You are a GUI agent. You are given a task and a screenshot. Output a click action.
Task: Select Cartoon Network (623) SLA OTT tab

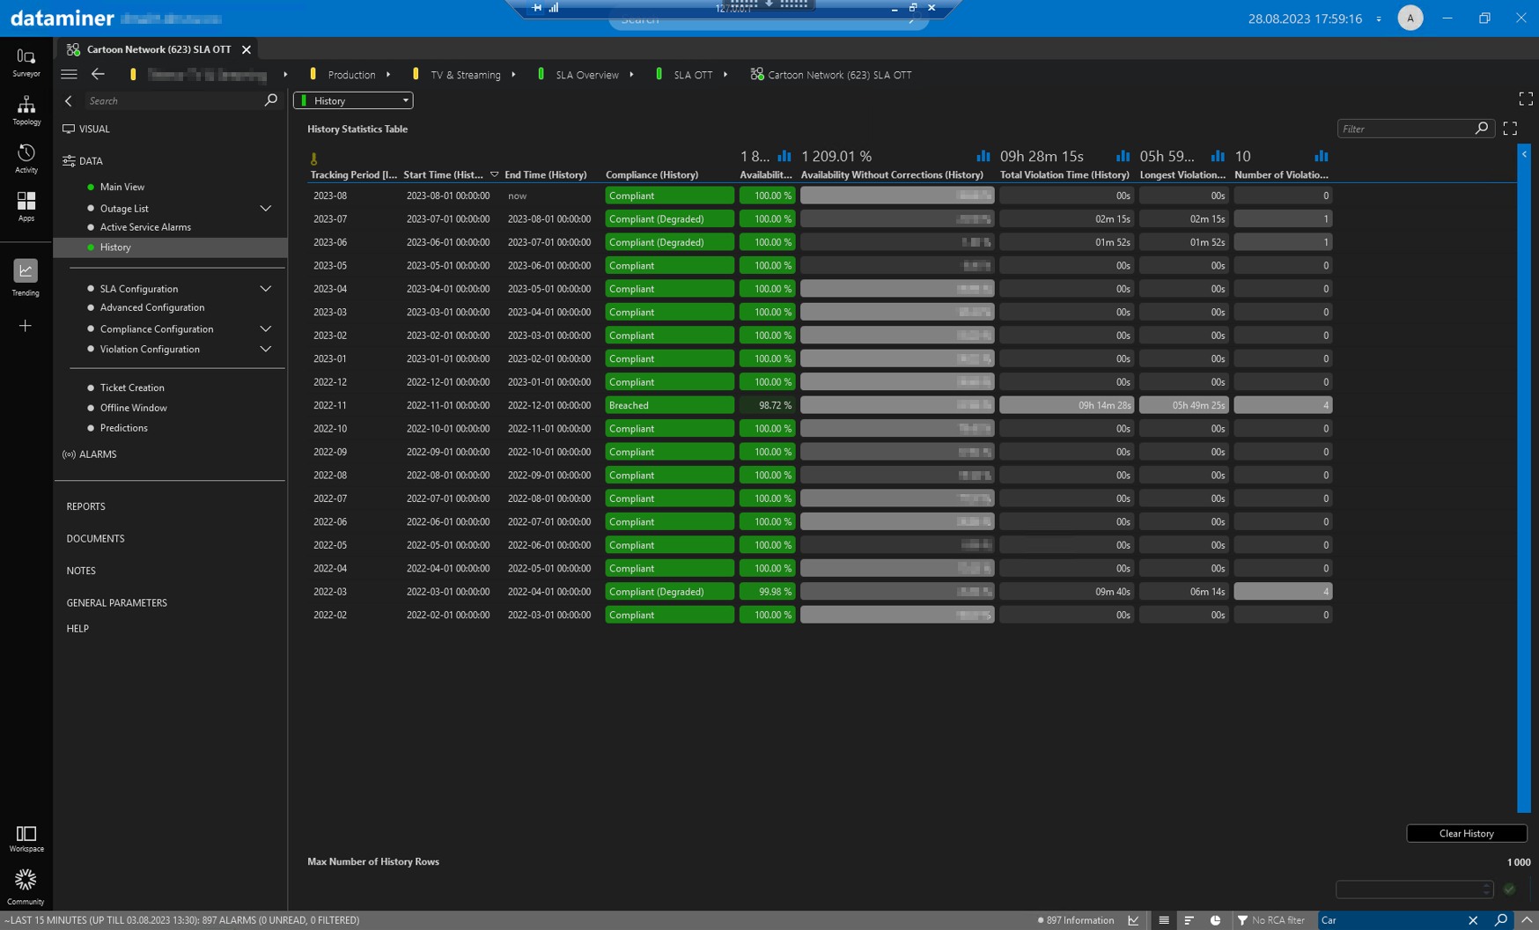click(x=158, y=49)
